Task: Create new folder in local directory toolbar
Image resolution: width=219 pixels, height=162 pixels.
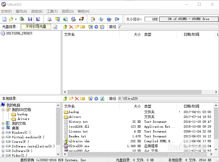Action: click(71, 99)
